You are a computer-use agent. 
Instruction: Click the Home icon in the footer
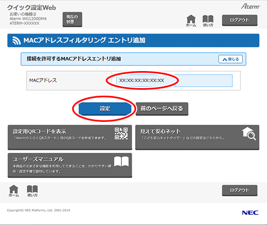coord(14,191)
